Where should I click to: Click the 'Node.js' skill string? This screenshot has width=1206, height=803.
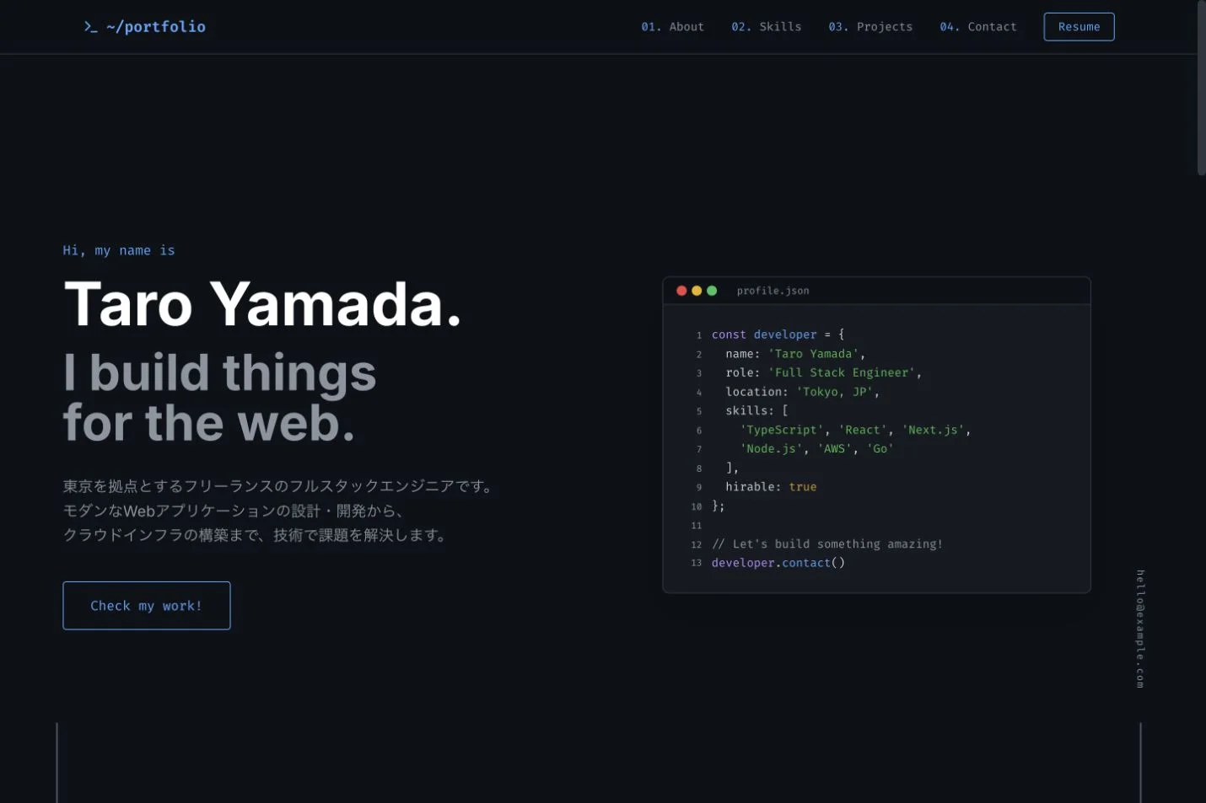tap(771, 449)
